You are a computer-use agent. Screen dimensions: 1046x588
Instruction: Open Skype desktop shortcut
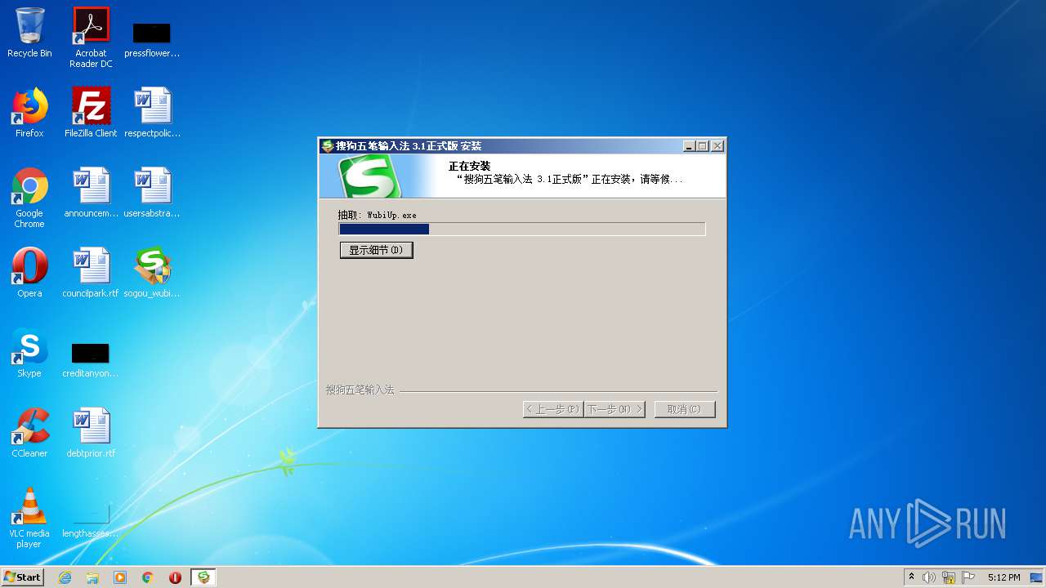[29, 353]
